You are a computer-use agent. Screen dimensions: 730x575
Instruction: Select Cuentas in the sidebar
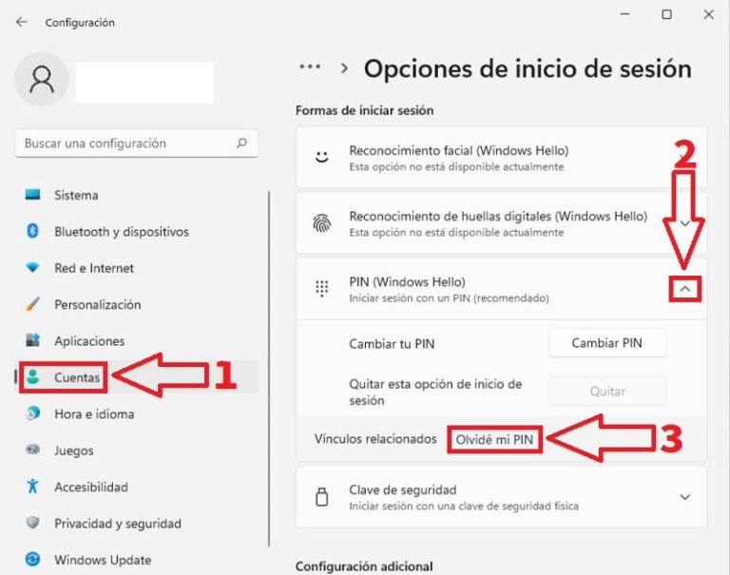click(x=77, y=377)
